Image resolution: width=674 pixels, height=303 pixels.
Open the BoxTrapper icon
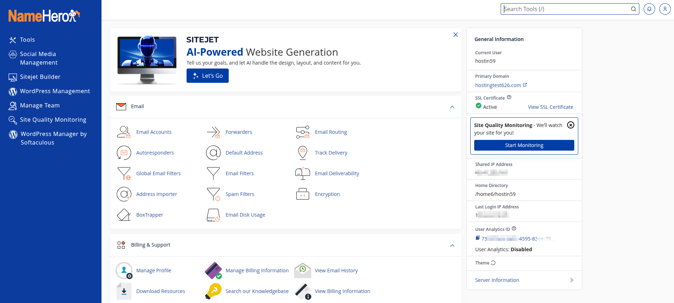coord(124,215)
